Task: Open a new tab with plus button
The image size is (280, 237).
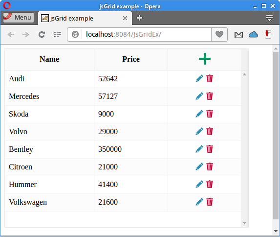Action: pos(139,18)
